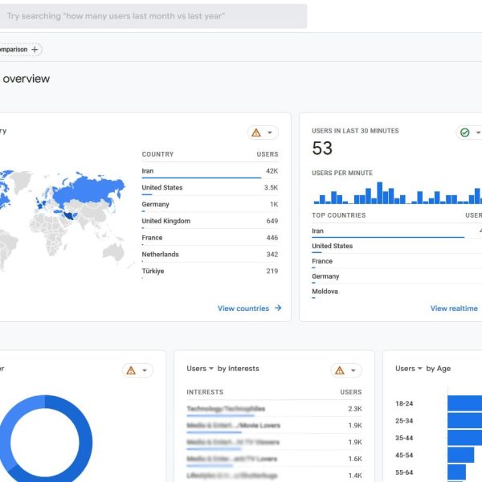Click the warning triangle icon above the donut chart
482x482 pixels.
(131, 370)
